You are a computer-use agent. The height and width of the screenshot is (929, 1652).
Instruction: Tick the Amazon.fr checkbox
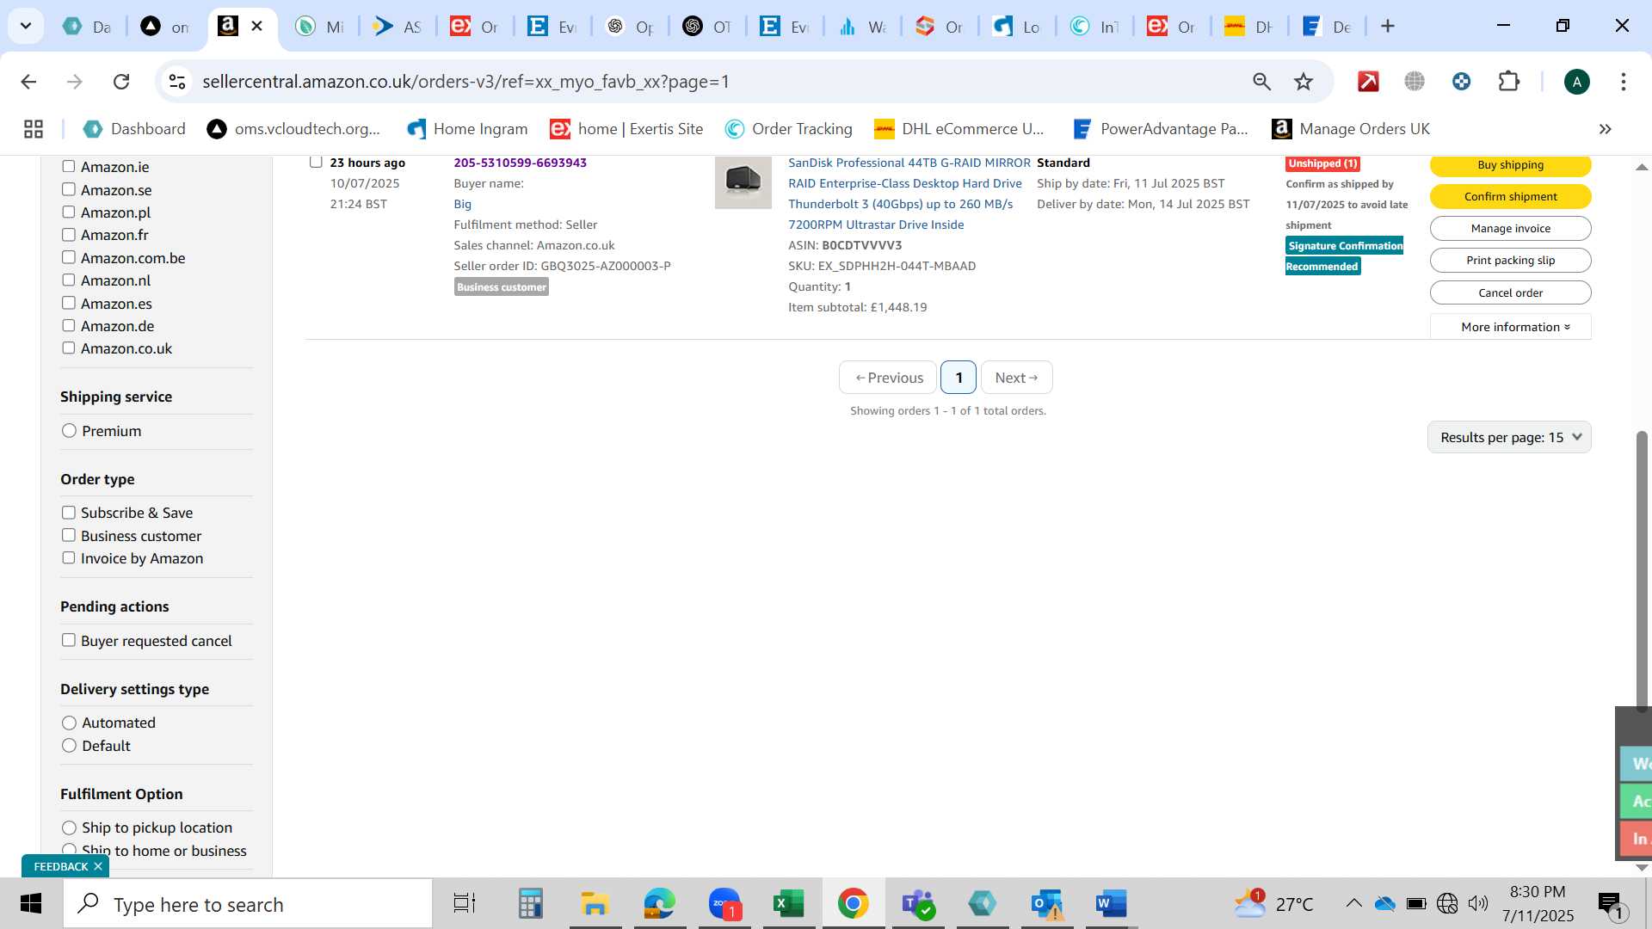[x=69, y=235]
